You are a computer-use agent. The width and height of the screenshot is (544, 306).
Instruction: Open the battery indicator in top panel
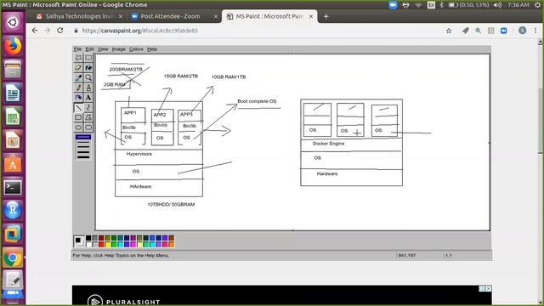(x=468, y=5)
